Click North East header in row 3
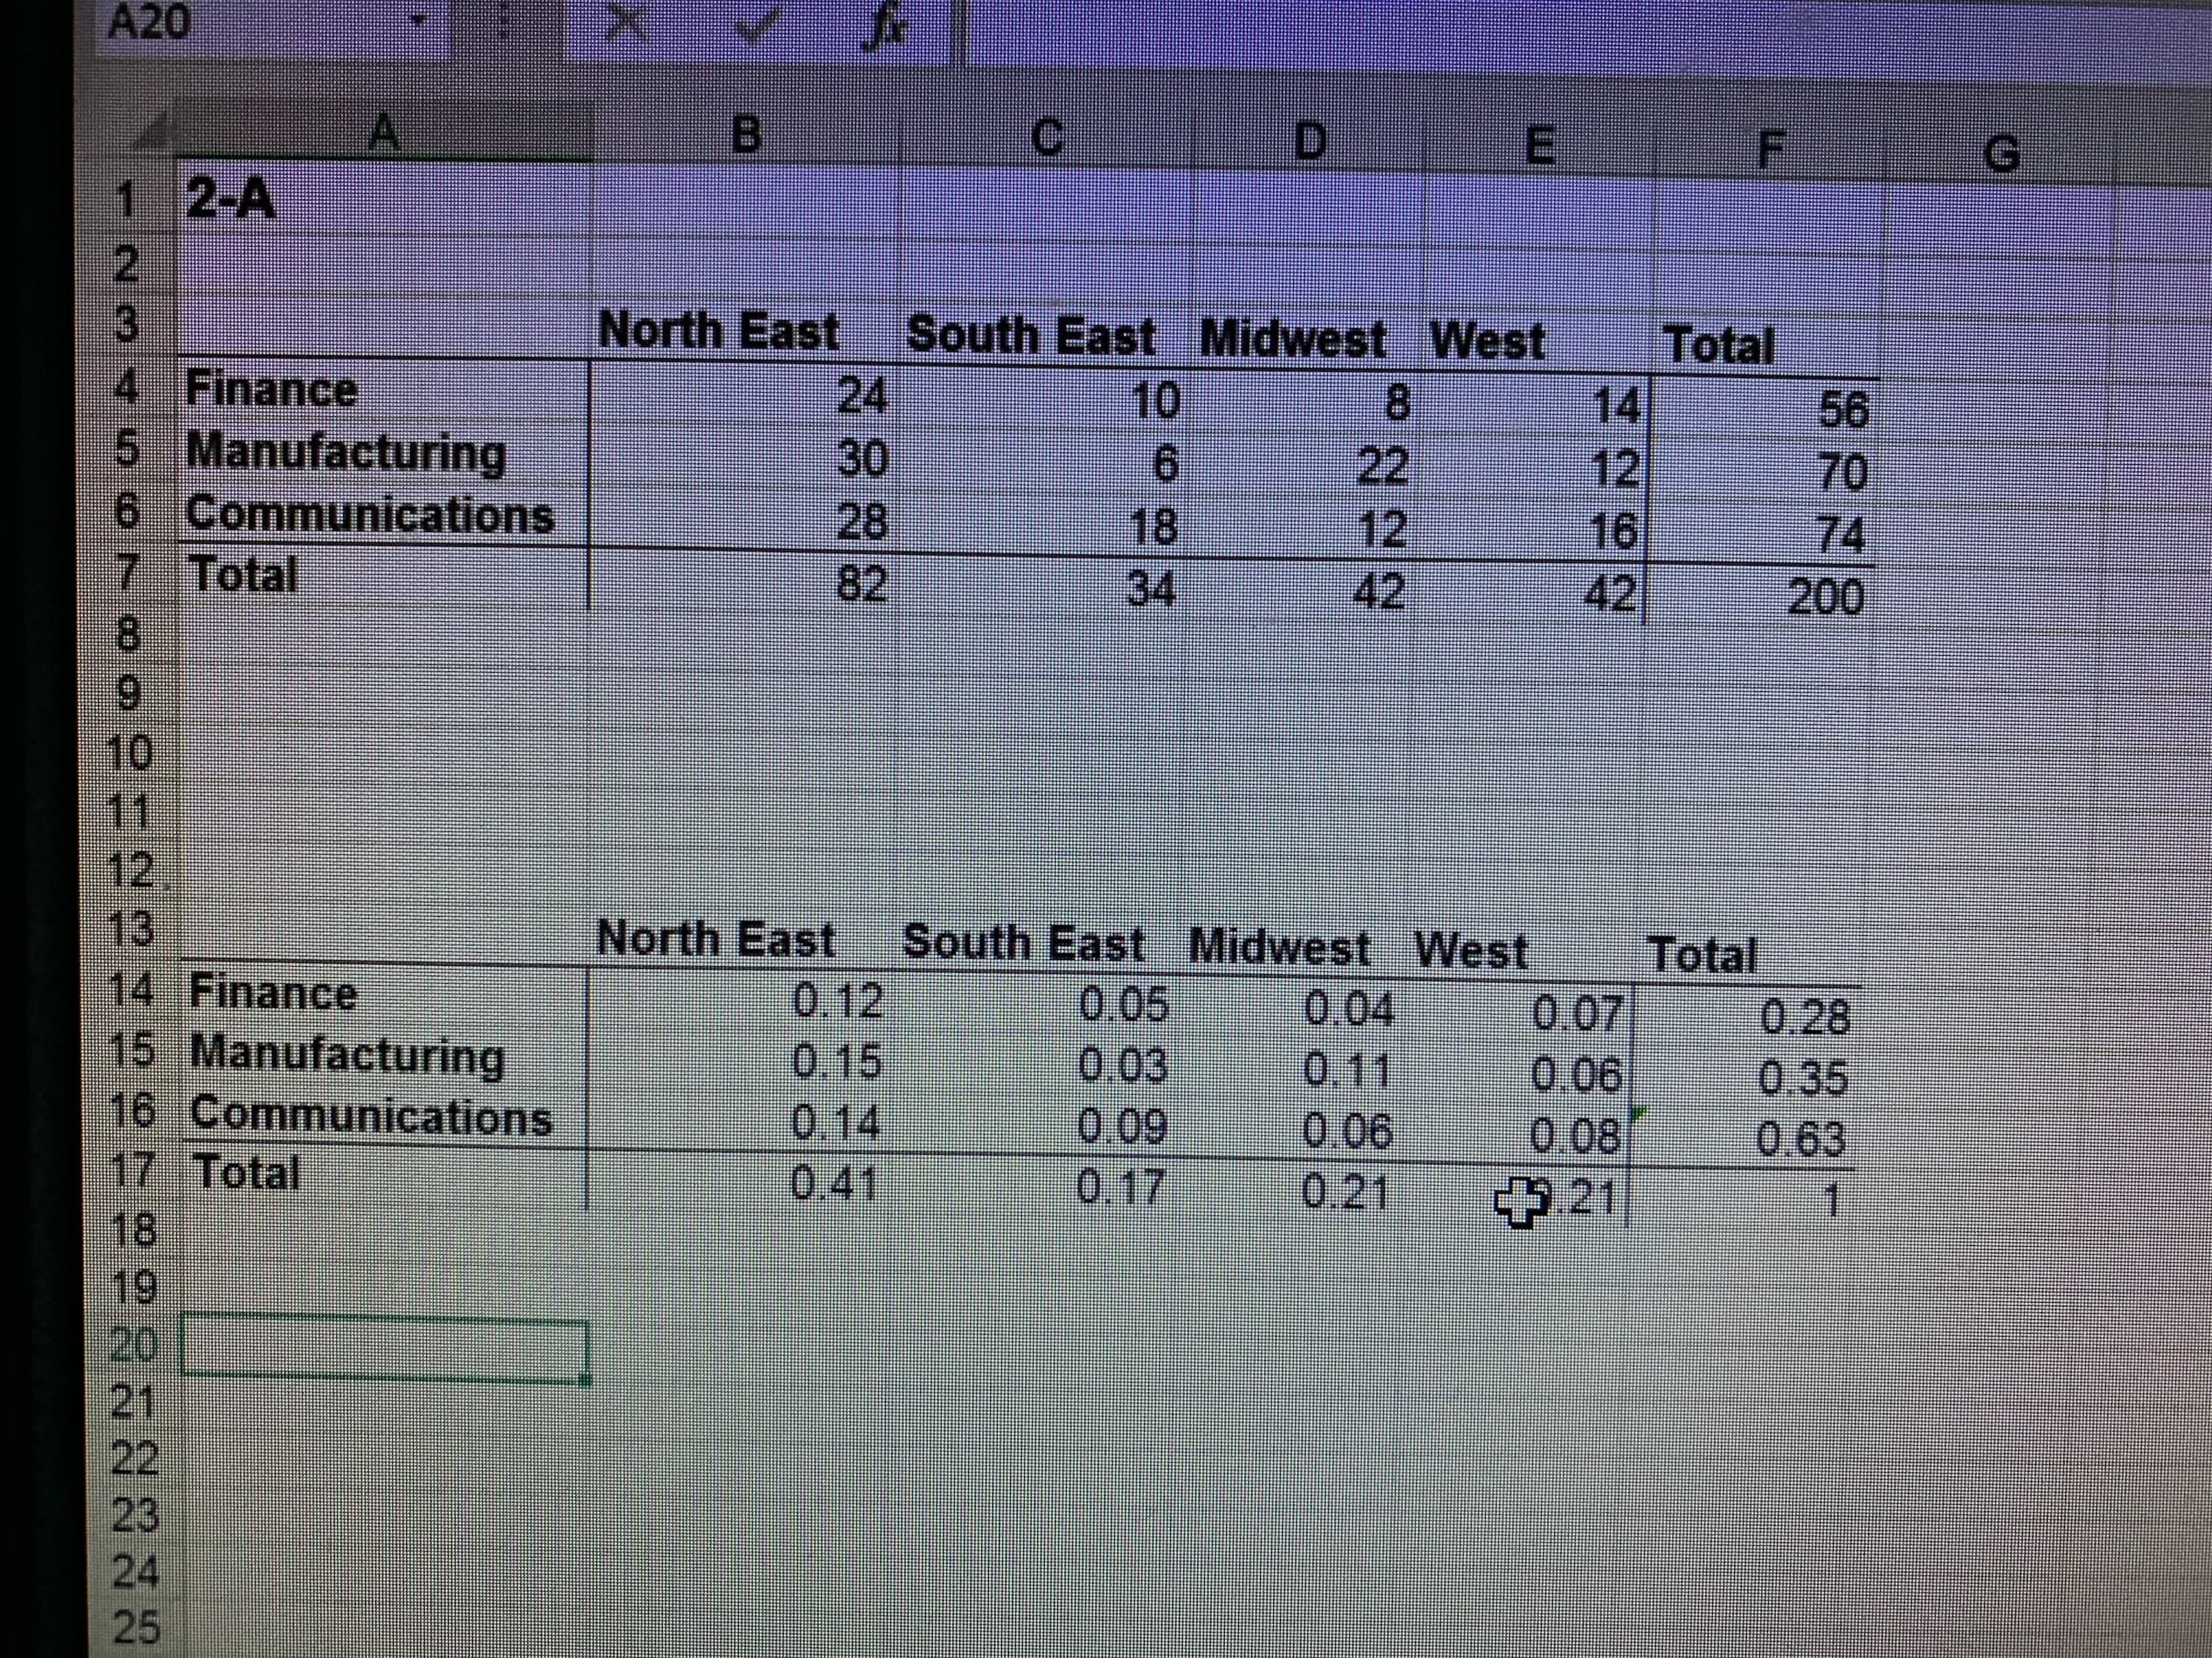Image resolution: width=2212 pixels, height=1658 pixels. click(x=718, y=331)
